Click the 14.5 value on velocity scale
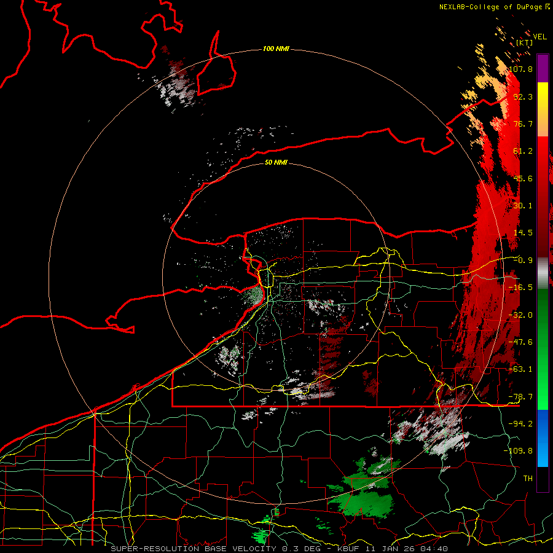The image size is (553, 553). pyautogui.click(x=523, y=233)
